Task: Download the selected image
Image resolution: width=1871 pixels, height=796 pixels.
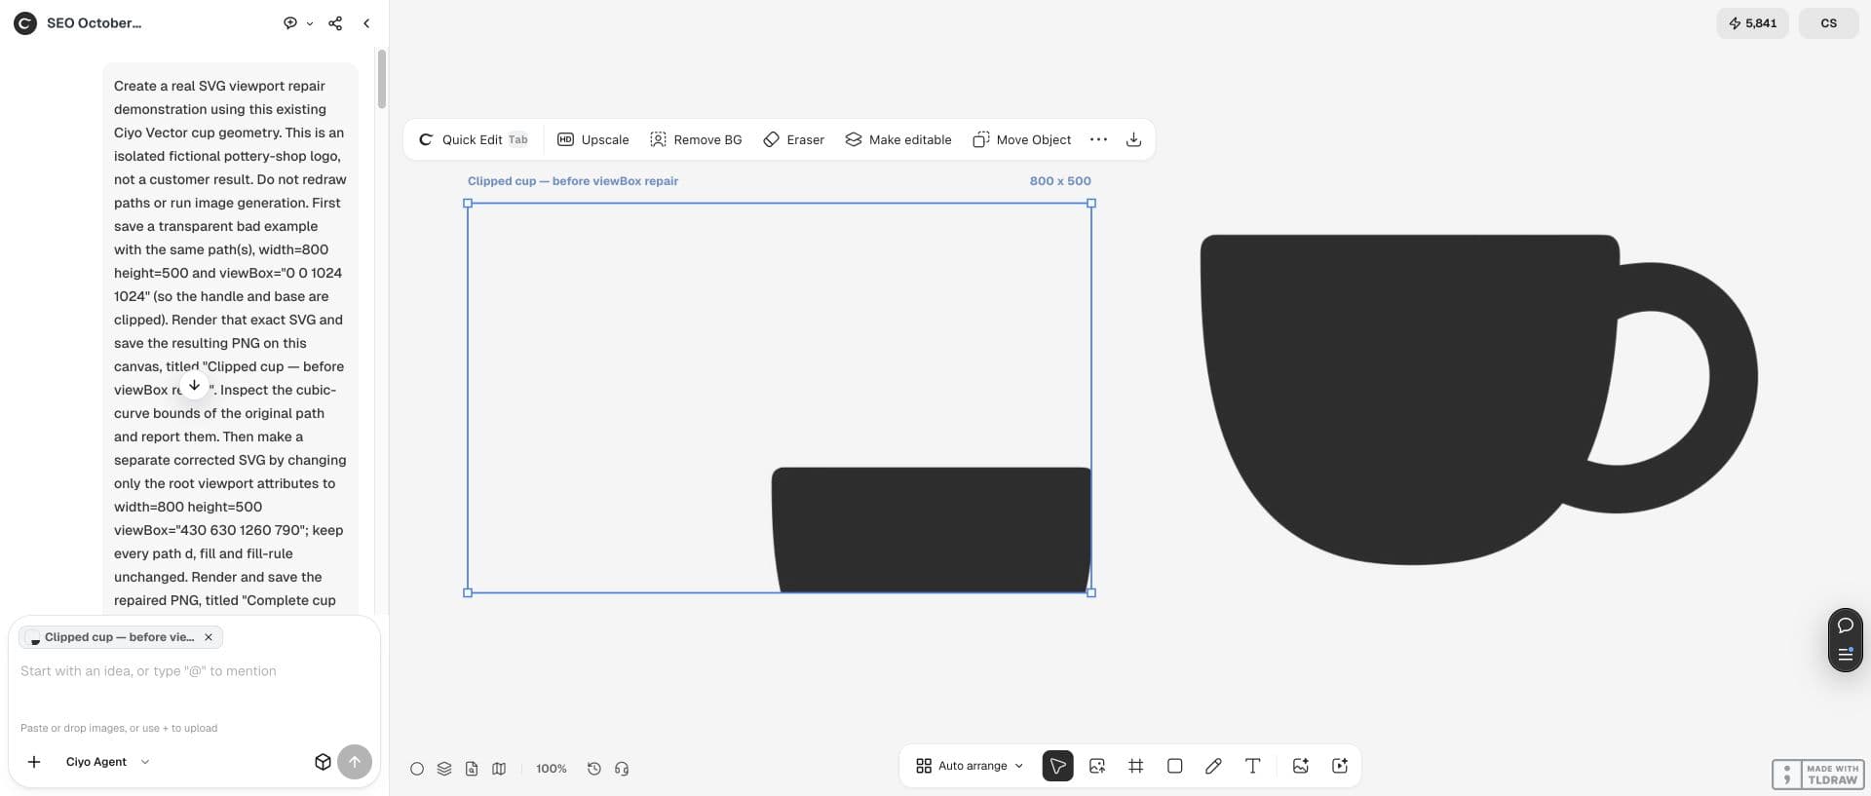Action: pyautogui.click(x=1133, y=139)
